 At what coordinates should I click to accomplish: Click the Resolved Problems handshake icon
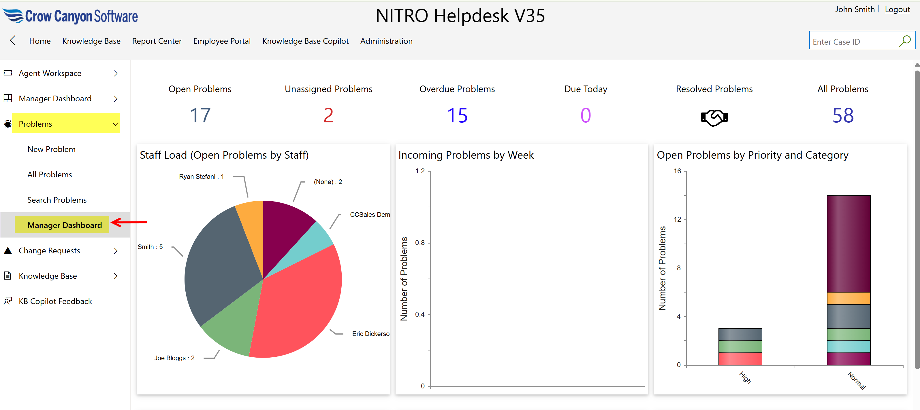[714, 117]
